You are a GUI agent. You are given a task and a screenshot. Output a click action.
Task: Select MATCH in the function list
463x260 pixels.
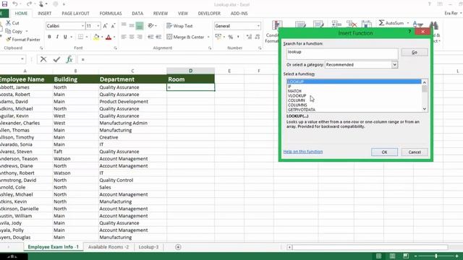pos(294,91)
